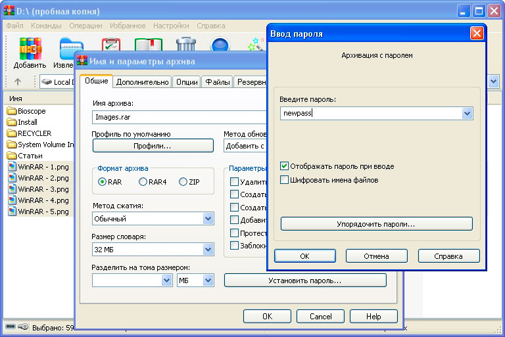Click the WinRAR - 5.png file icon
Viewport: 505px width, 337px height.
tap(12, 212)
